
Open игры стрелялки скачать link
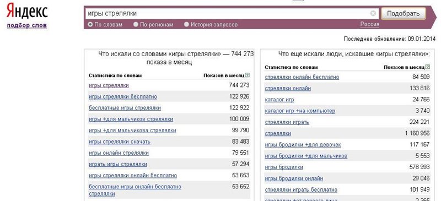pos(120,142)
